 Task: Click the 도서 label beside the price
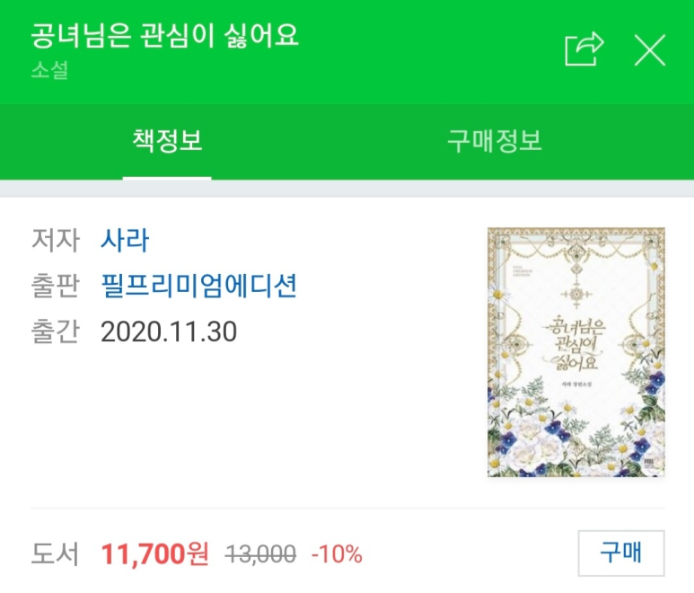(55, 554)
